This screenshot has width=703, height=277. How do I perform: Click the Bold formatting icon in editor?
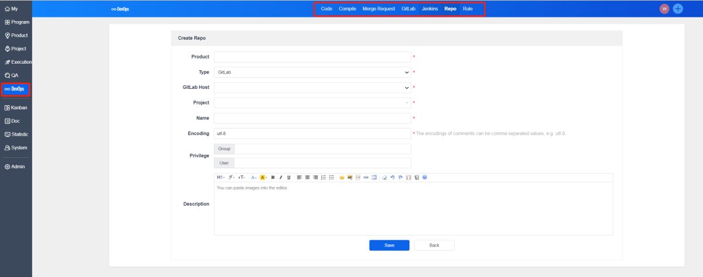point(272,177)
